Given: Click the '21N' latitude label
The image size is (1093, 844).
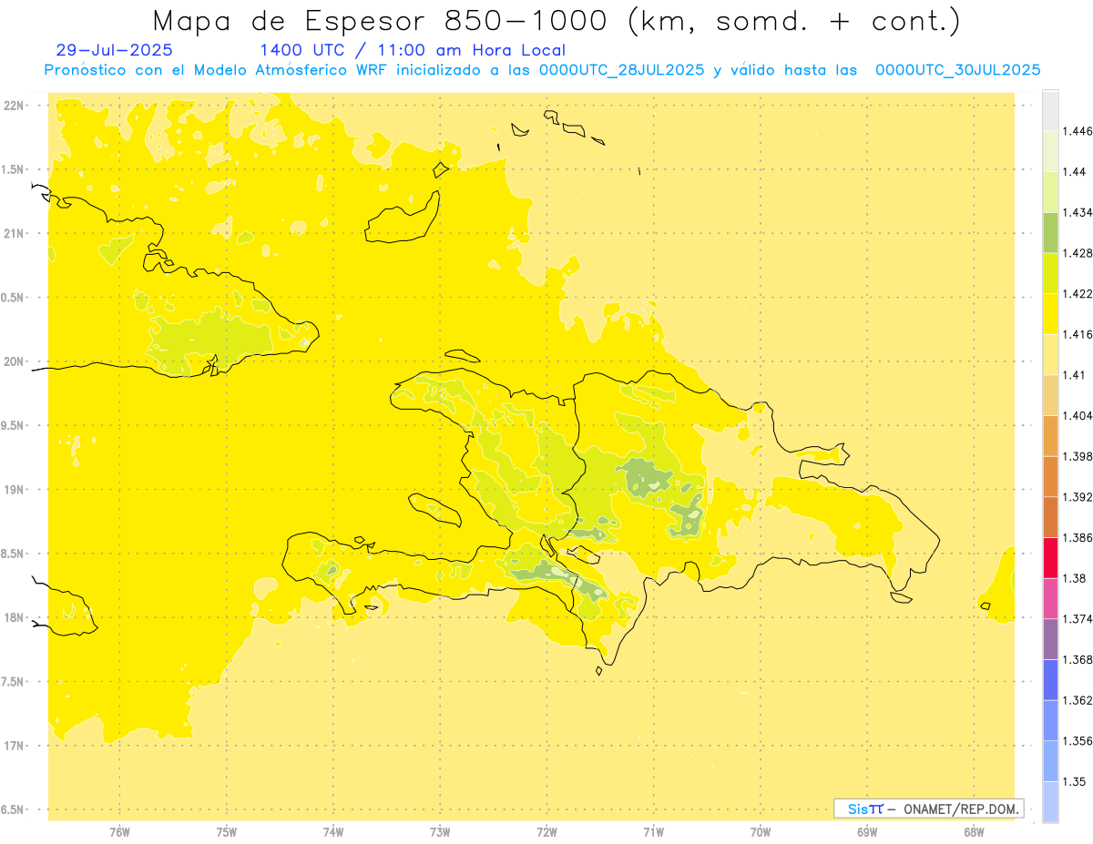Looking at the screenshot, I should click(14, 233).
